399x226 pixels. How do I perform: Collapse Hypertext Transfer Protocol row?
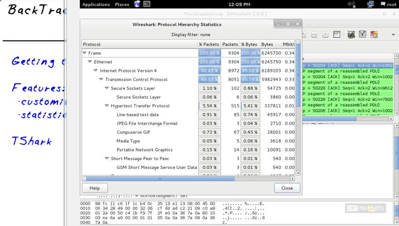107,105
